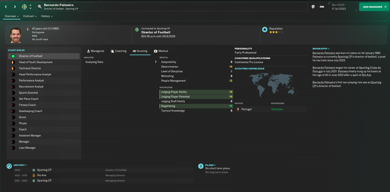
Task: Select Fitness Coach role
Action: [x=44, y=105]
